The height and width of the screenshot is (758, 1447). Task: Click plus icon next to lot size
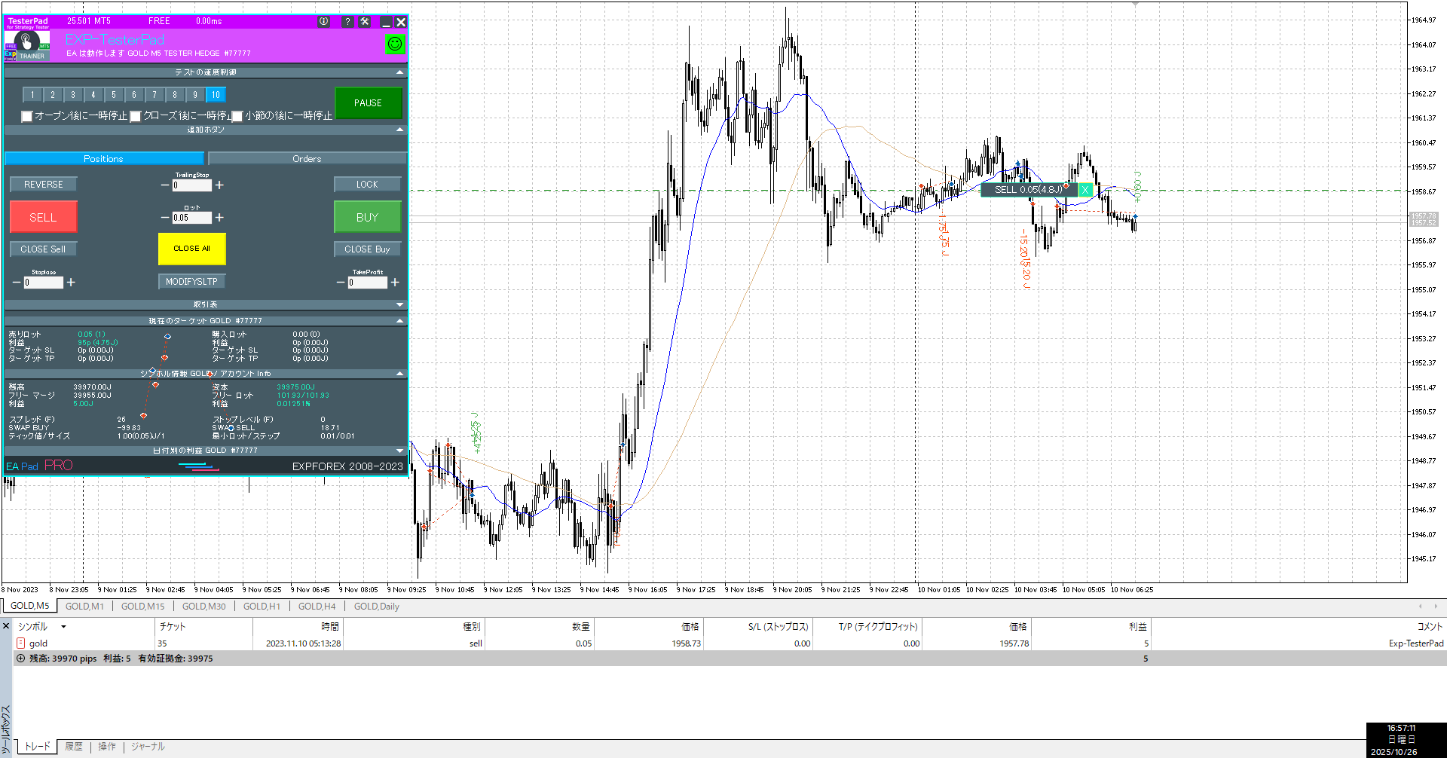point(219,218)
